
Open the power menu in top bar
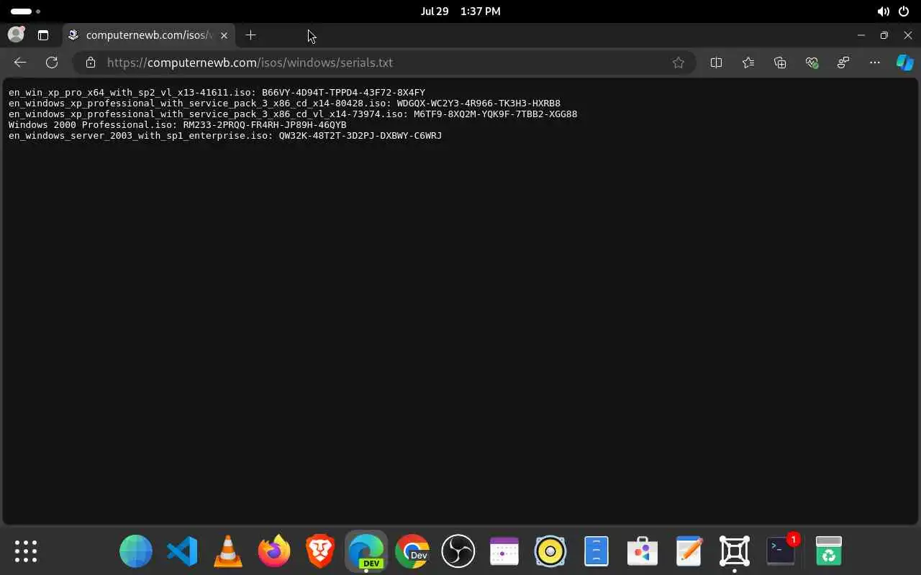[x=904, y=11]
